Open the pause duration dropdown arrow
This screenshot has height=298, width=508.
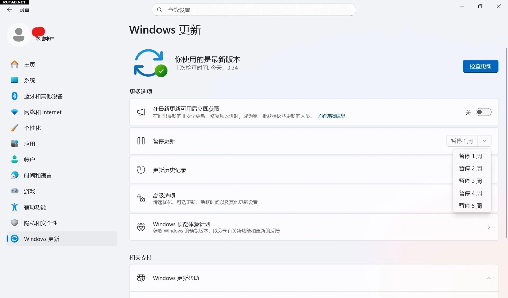pyautogui.click(x=484, y=141)
